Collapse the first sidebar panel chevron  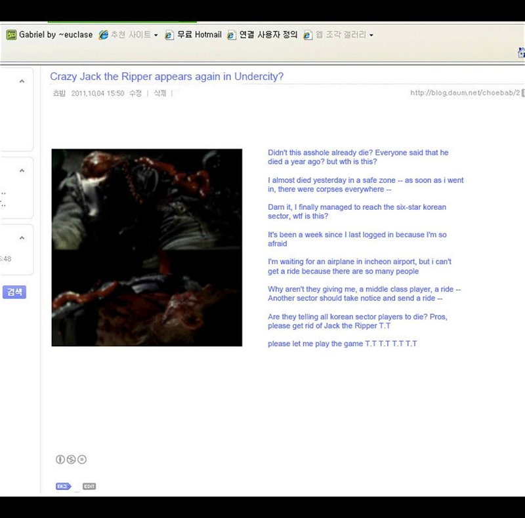point(22,81)
